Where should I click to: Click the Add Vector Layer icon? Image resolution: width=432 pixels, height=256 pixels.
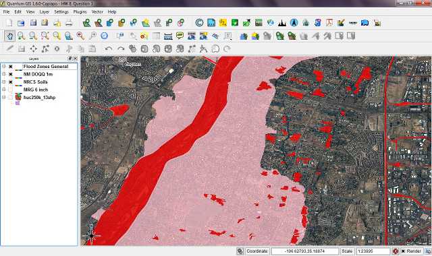tap(86, 23)
